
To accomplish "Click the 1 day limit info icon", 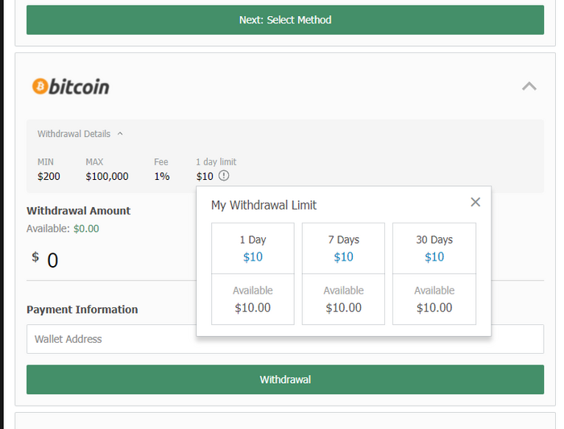I will coord(224,176).
